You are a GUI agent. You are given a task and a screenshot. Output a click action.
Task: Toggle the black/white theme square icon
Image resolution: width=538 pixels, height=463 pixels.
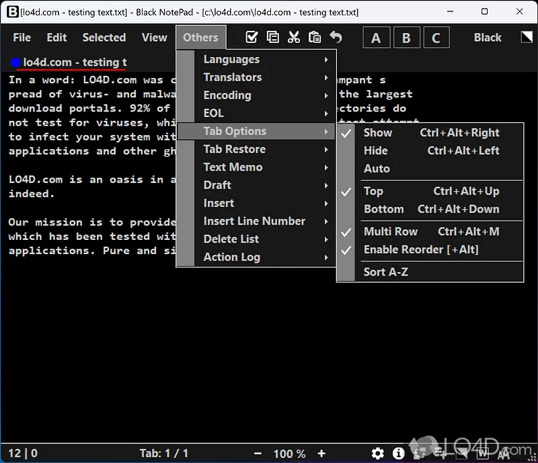(x=527, y=37)
